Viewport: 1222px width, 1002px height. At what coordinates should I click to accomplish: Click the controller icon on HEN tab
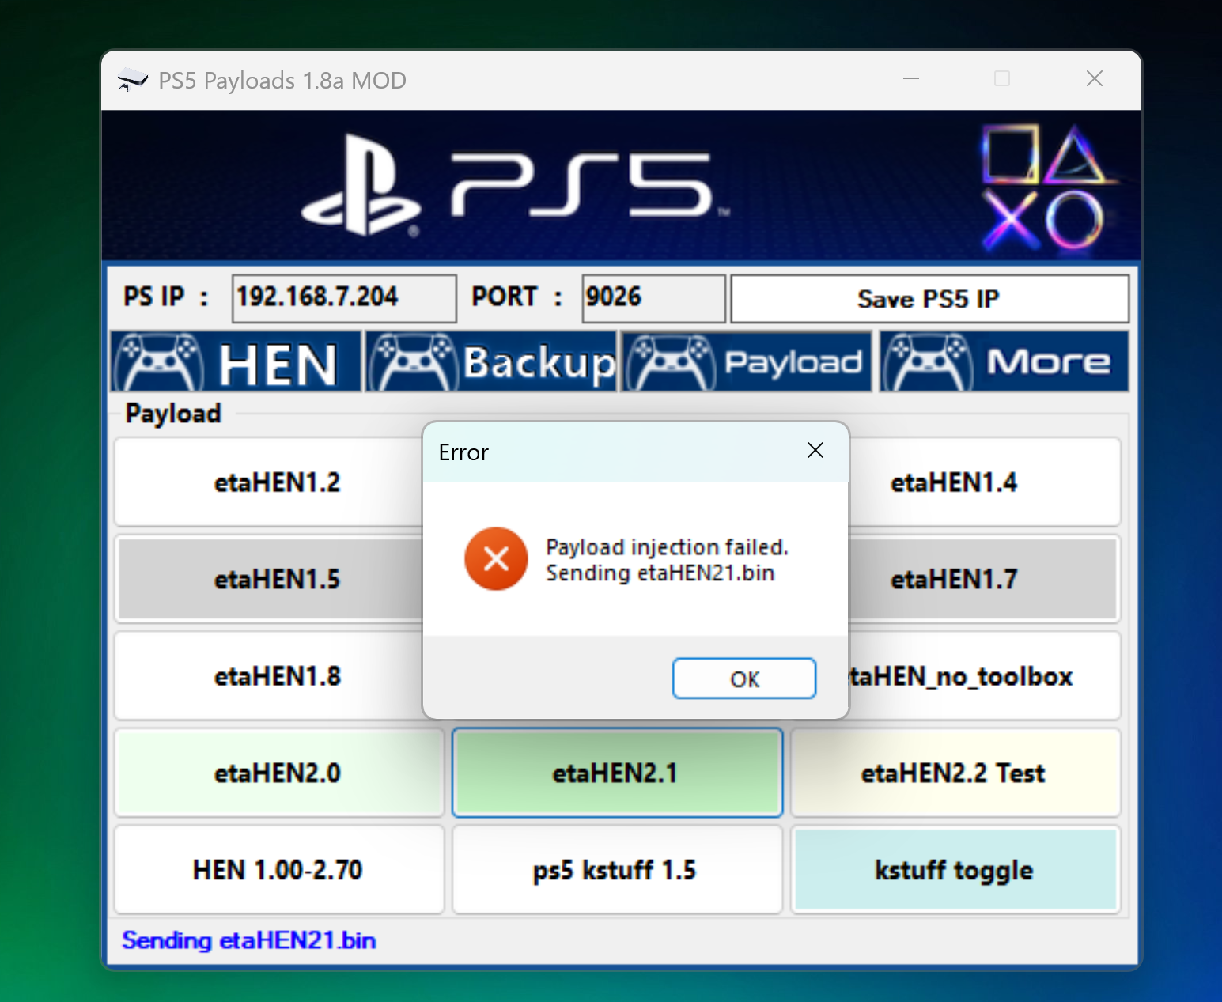click(158, 362)
